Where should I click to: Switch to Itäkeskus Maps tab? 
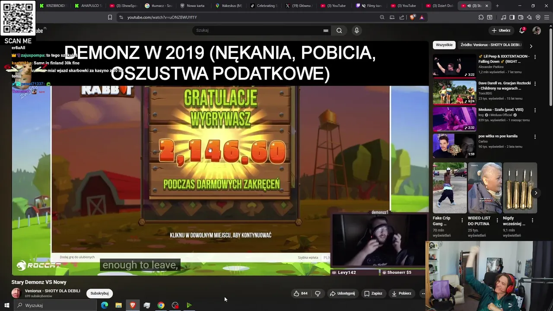tap(229, 6)
